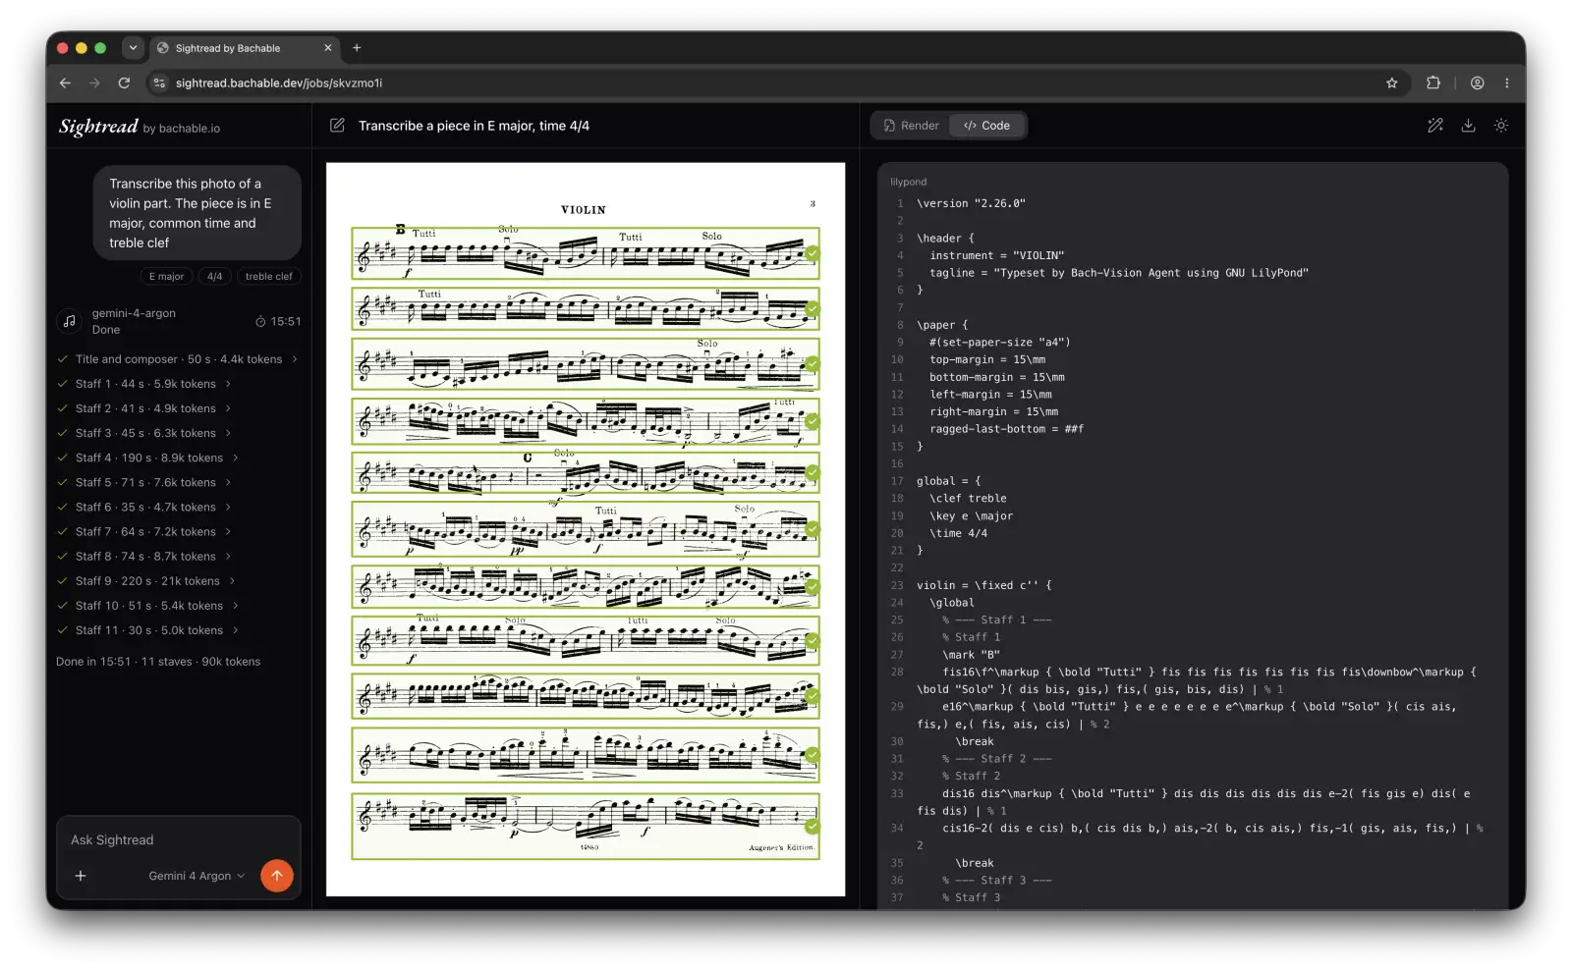Image resolution: width=1572 pixels, height=971 pixels.
Task: Open the Gemini 4 Argon model dropdown
Action: (x=196, y=876)
